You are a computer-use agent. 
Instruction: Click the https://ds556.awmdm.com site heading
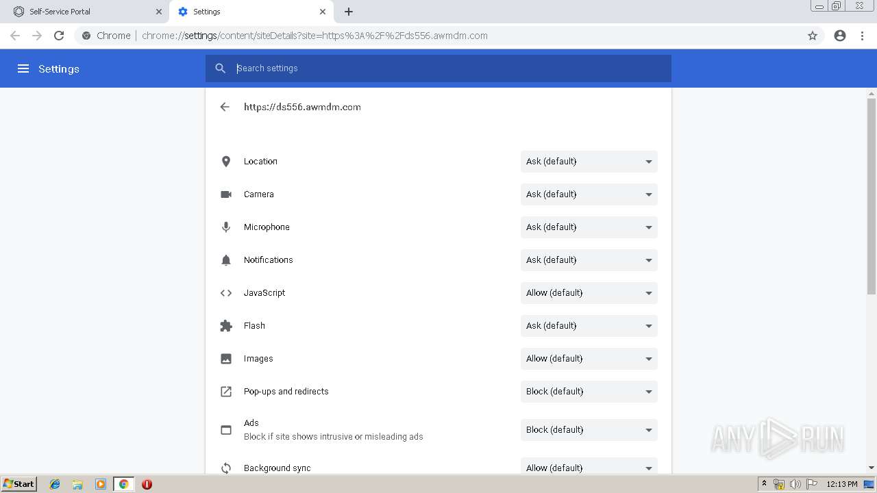click(x=302, y=107)
